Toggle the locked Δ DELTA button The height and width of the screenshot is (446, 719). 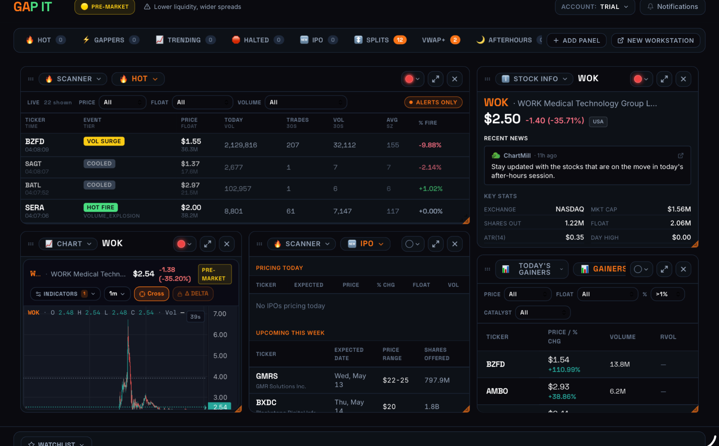coord(193,294)
